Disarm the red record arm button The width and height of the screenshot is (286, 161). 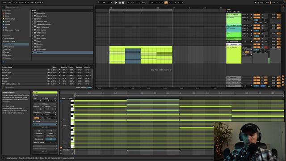(x=266, y=47)
